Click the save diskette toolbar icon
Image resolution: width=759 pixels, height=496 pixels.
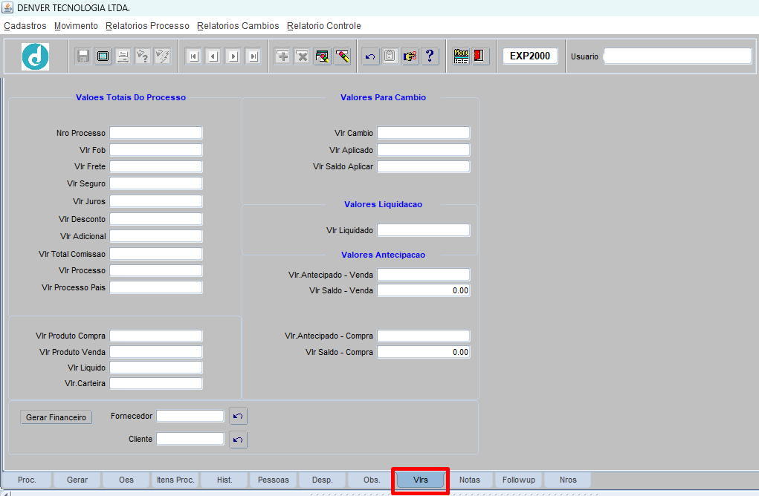point(83,56)
